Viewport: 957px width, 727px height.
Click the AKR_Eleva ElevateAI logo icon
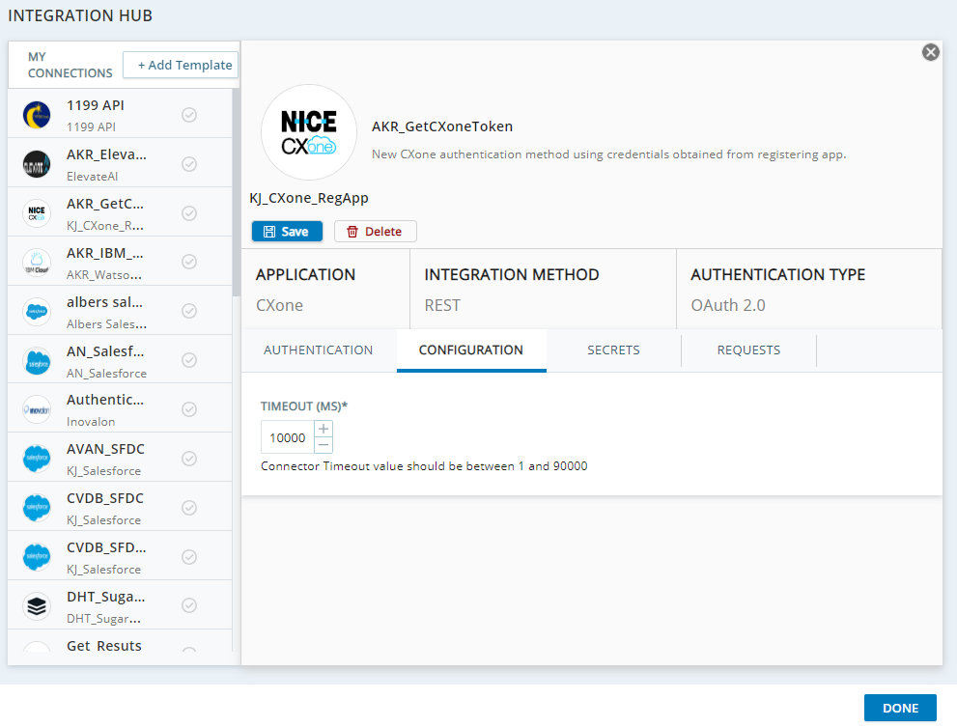[x=37, y=164]
